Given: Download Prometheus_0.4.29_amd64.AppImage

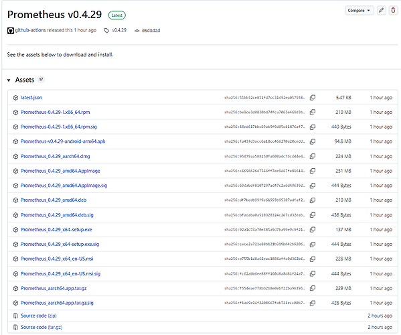Looking at the screenshot, I should [60, 171].
